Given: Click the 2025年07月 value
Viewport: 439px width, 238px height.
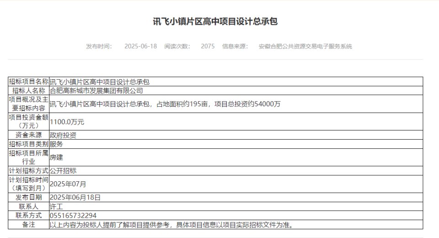Looking at the screenshot, I should pyautogui.click(x=68, y=184).
